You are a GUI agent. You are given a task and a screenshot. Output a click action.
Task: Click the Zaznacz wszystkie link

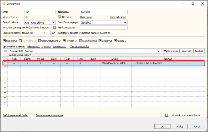click(80, 47)
